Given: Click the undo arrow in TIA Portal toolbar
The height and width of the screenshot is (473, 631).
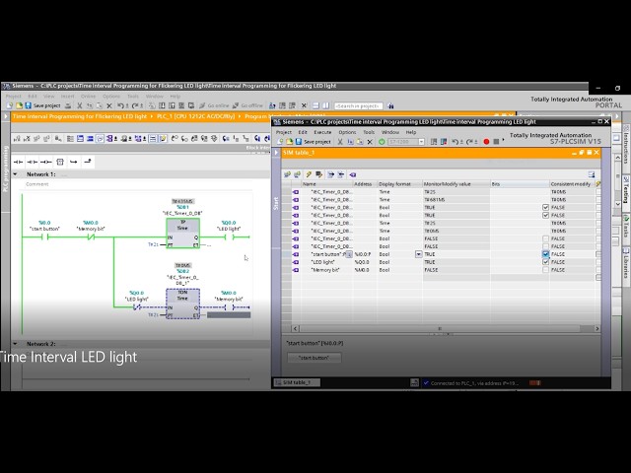Looking at the screenshot, I should click(x=121, y=105).
